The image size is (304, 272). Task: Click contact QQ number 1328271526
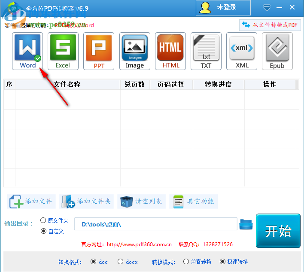click(x=218, y=244)
